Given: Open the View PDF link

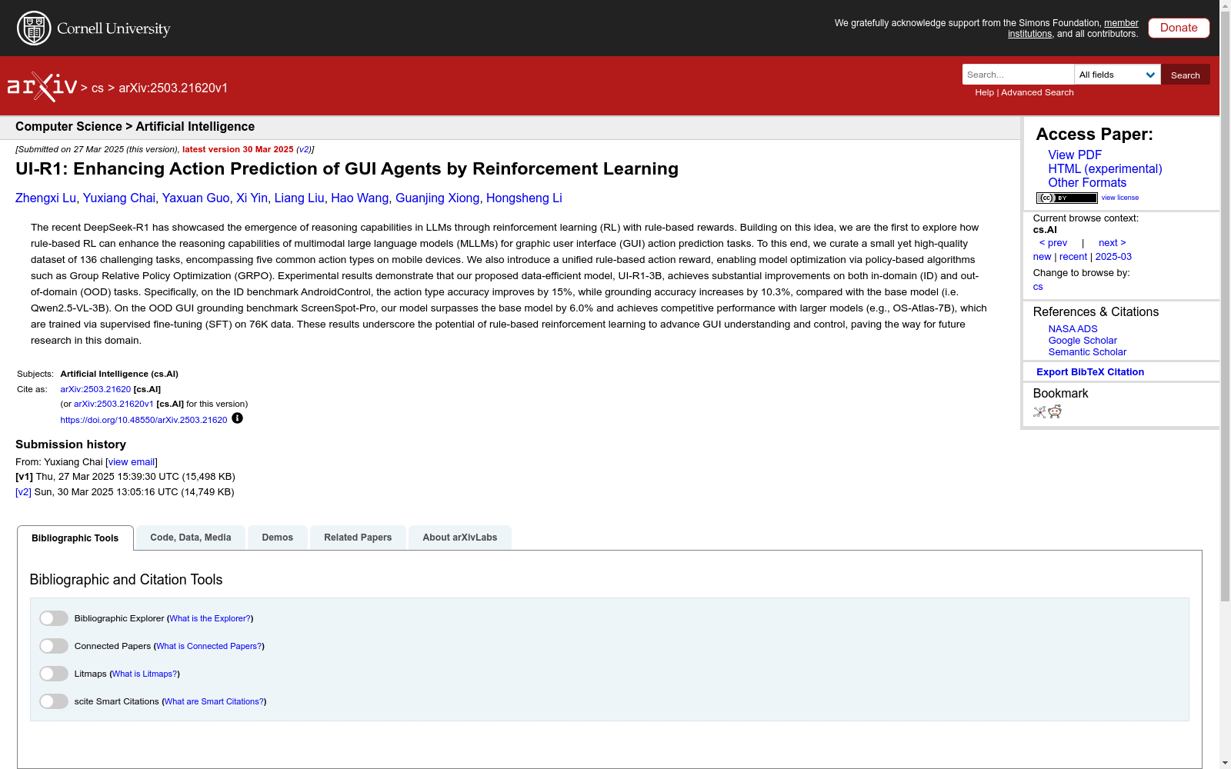Looking at the screenshot, I should pos(1075,155).
